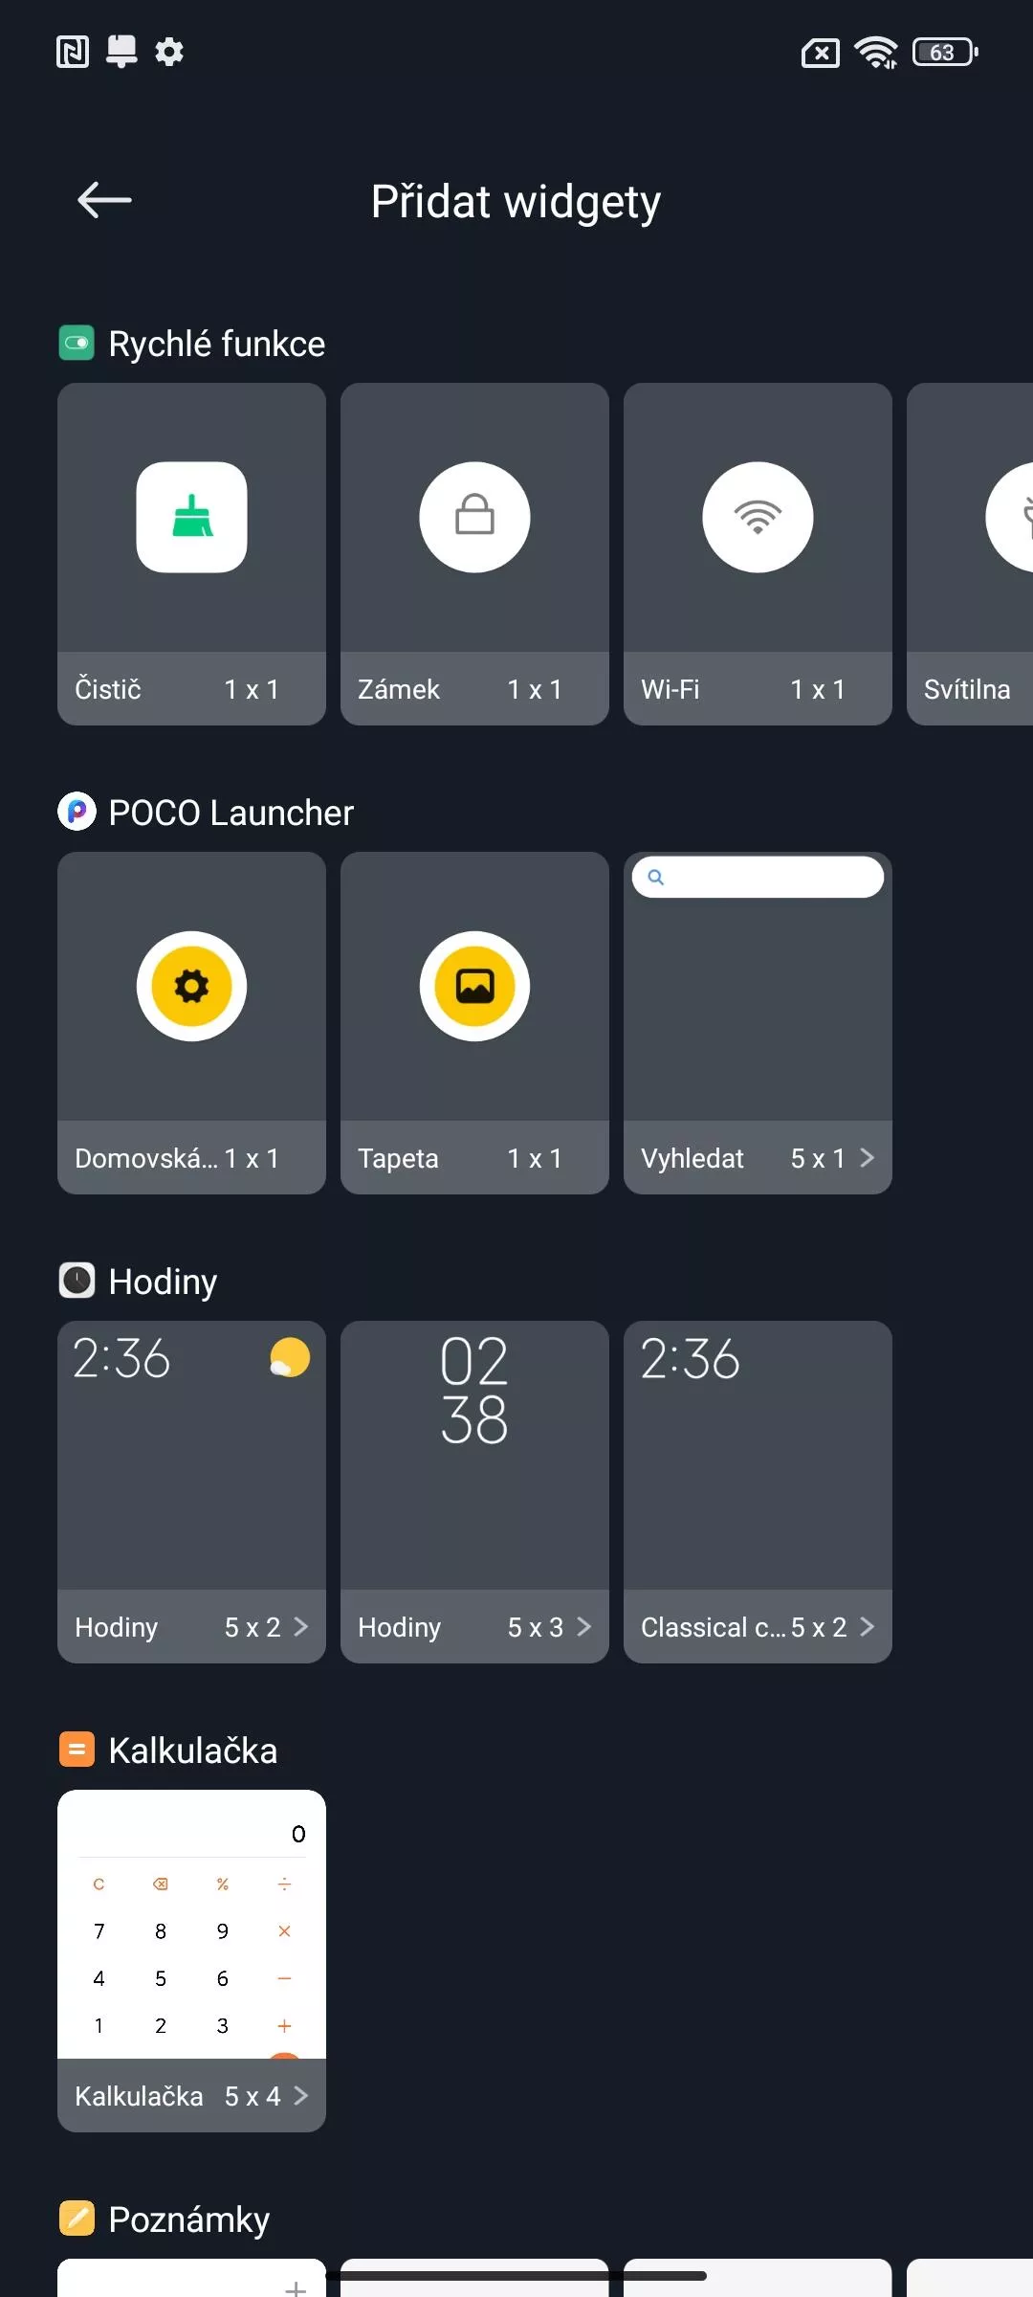Expand Hodiny 5 x 3 widget chevron

pos(583,1627)
